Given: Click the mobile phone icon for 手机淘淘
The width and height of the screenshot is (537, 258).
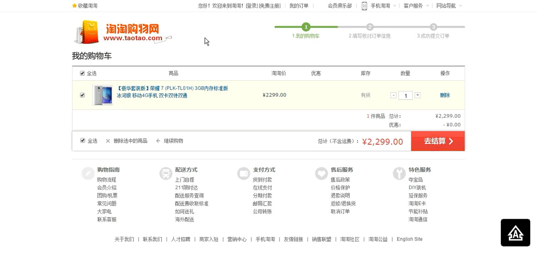Looking at the screenshot, I should 364,6.
